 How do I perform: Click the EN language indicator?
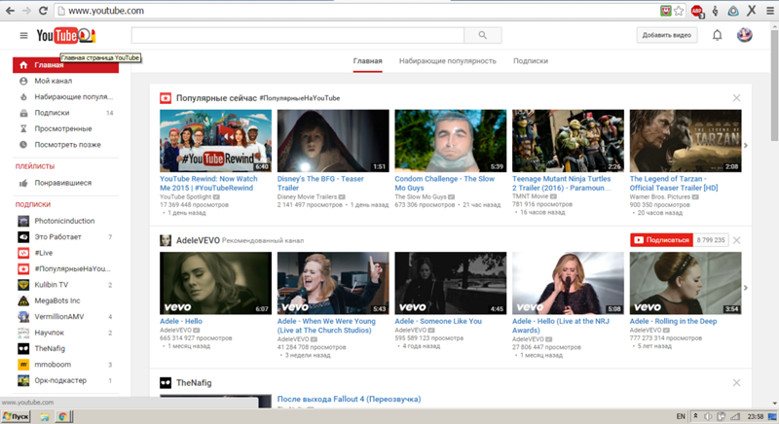(681, 416)
